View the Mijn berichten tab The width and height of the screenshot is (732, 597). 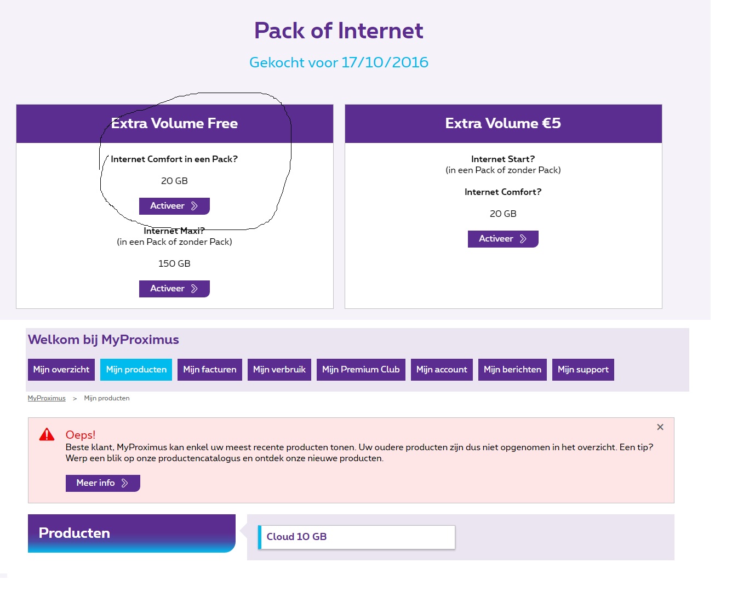[512, 370]
